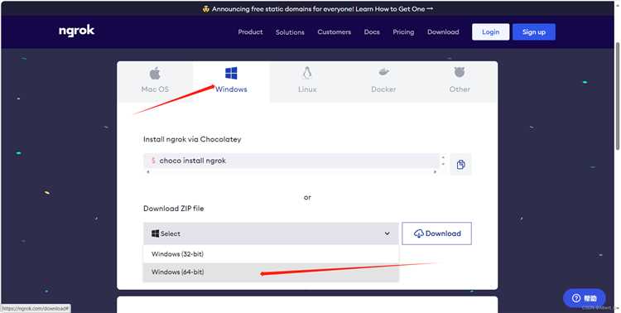Screen dimensions: 621x313
Task: Click the Windows icon inside the Select box
Action: (156, 234)
